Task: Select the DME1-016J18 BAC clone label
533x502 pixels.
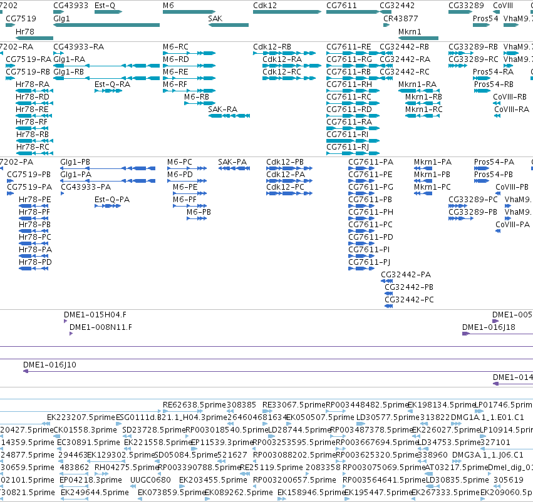Action: coord(489,327)
